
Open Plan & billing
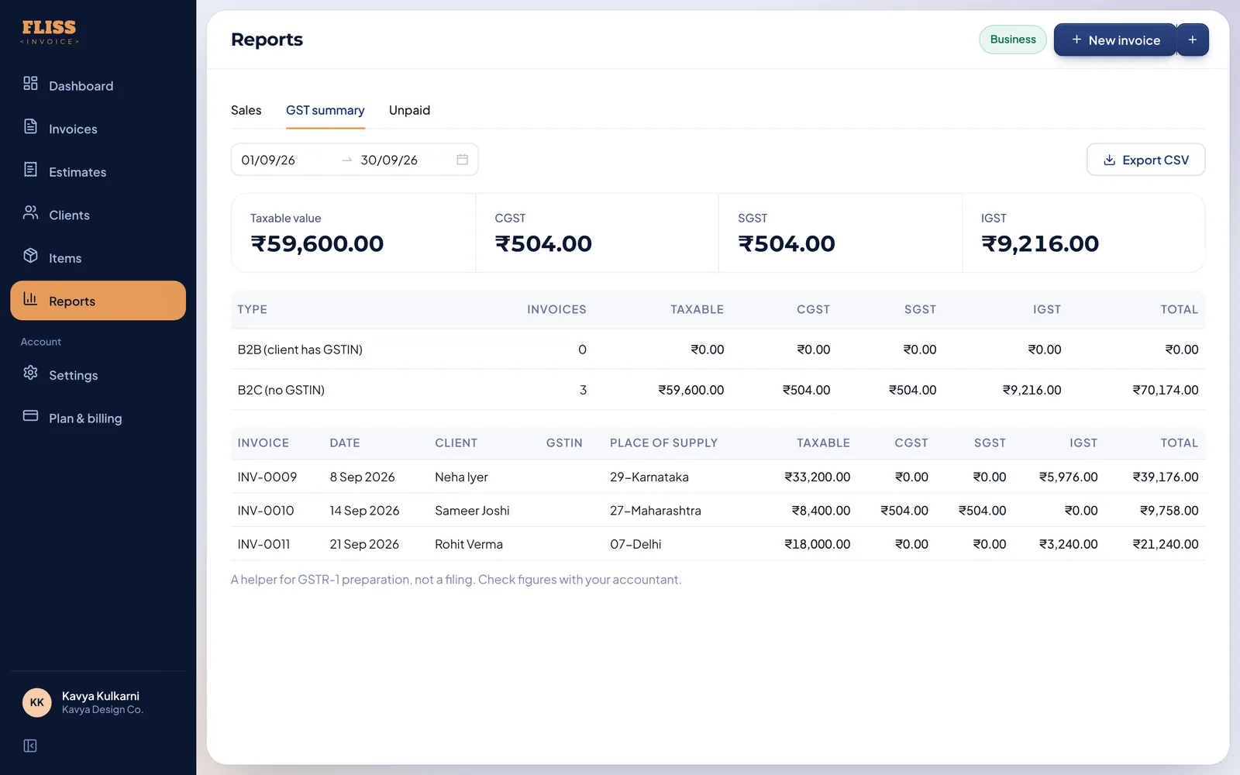tap(98, 418)
